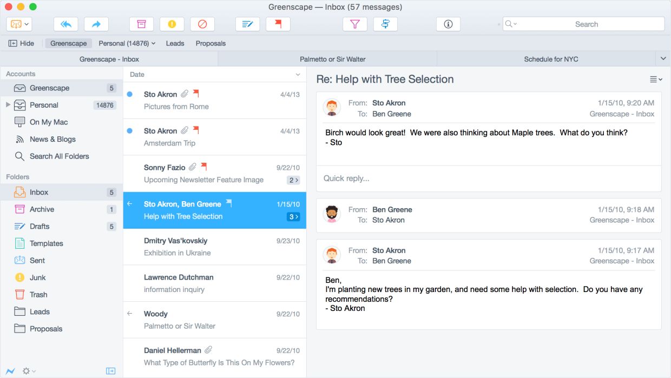Switch to Schedule for NYC tab

tap(551, 59)
